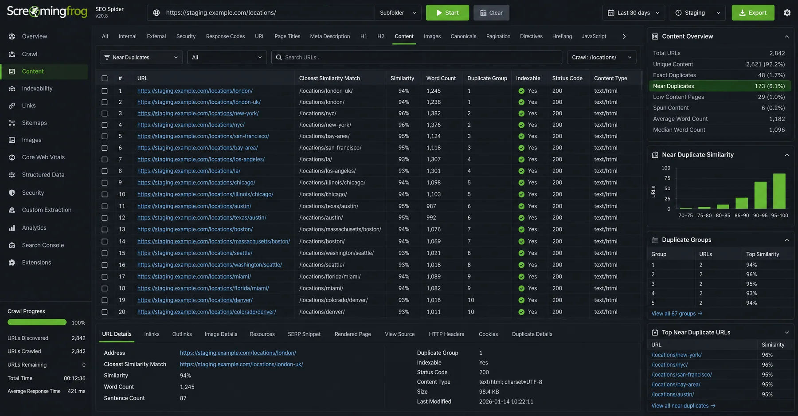Select the Structured Data icon
This screenshot has width=798, height=416.
pyautogui.click(x=12, y=175)
